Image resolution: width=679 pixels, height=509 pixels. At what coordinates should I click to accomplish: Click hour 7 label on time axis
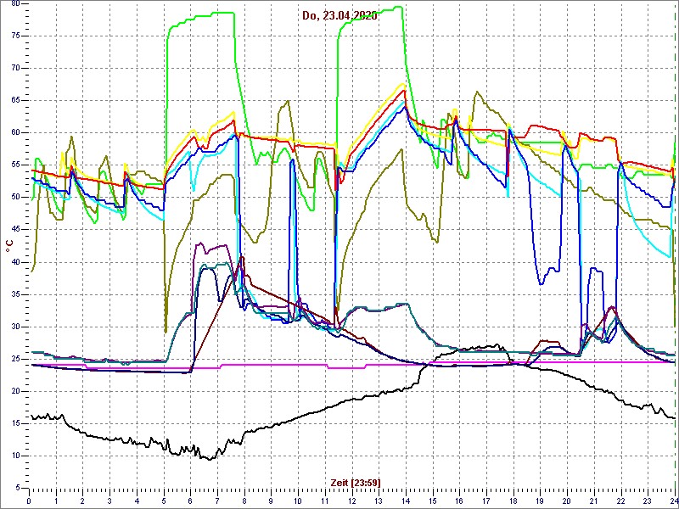point(217,501)
